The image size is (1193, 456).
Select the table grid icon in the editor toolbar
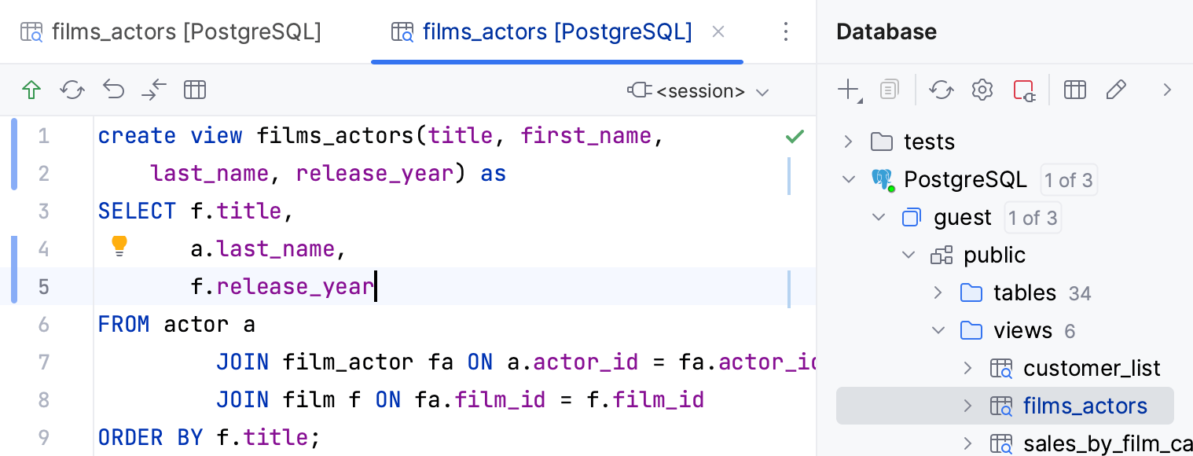click(195, 90)
